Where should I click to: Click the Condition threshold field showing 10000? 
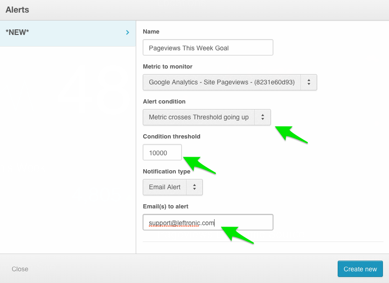point(162,152)
